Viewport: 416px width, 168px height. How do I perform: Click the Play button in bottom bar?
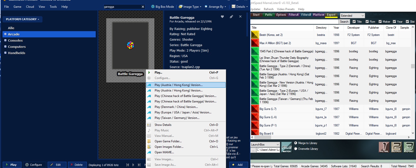(12, 165)
